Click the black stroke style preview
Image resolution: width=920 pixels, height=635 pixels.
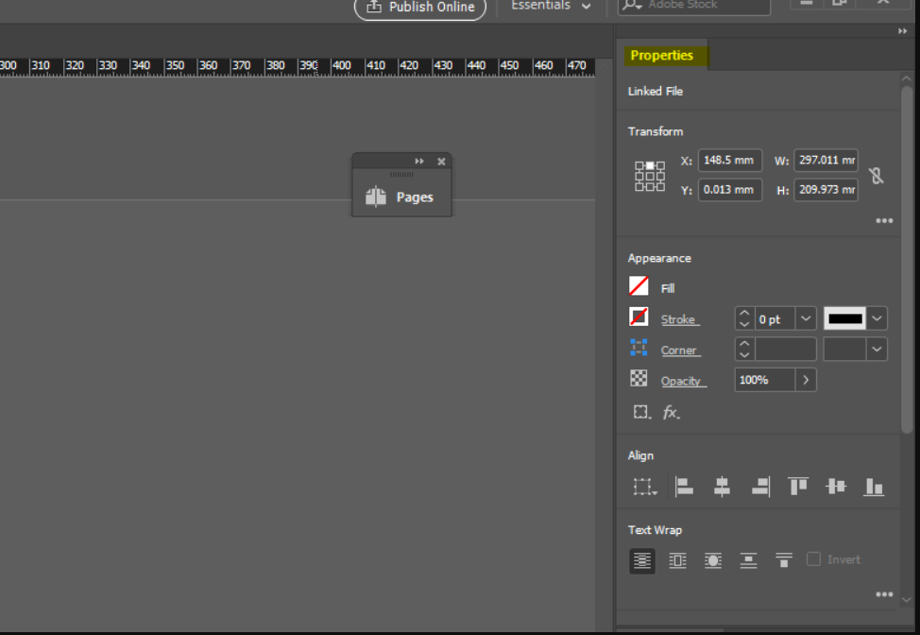point(844,318)
